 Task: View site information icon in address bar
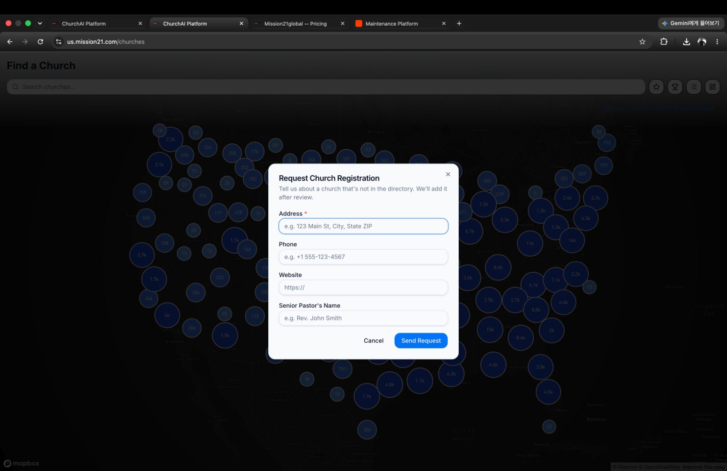59,42
